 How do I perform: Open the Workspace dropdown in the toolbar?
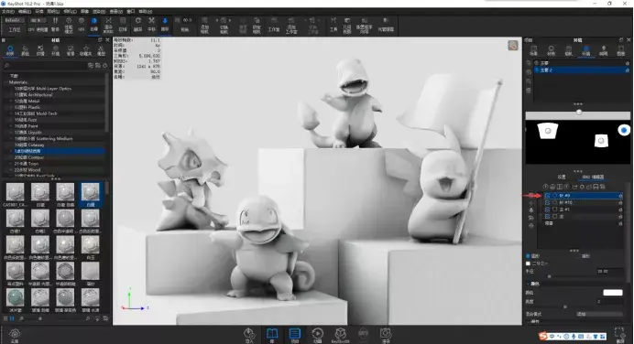tap(14, 20)
